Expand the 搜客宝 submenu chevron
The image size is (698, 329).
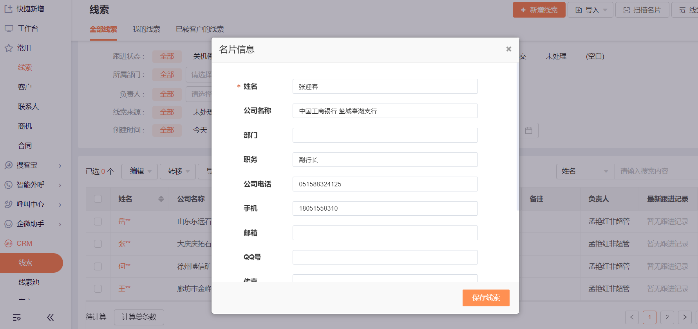[x=60, y=166]
